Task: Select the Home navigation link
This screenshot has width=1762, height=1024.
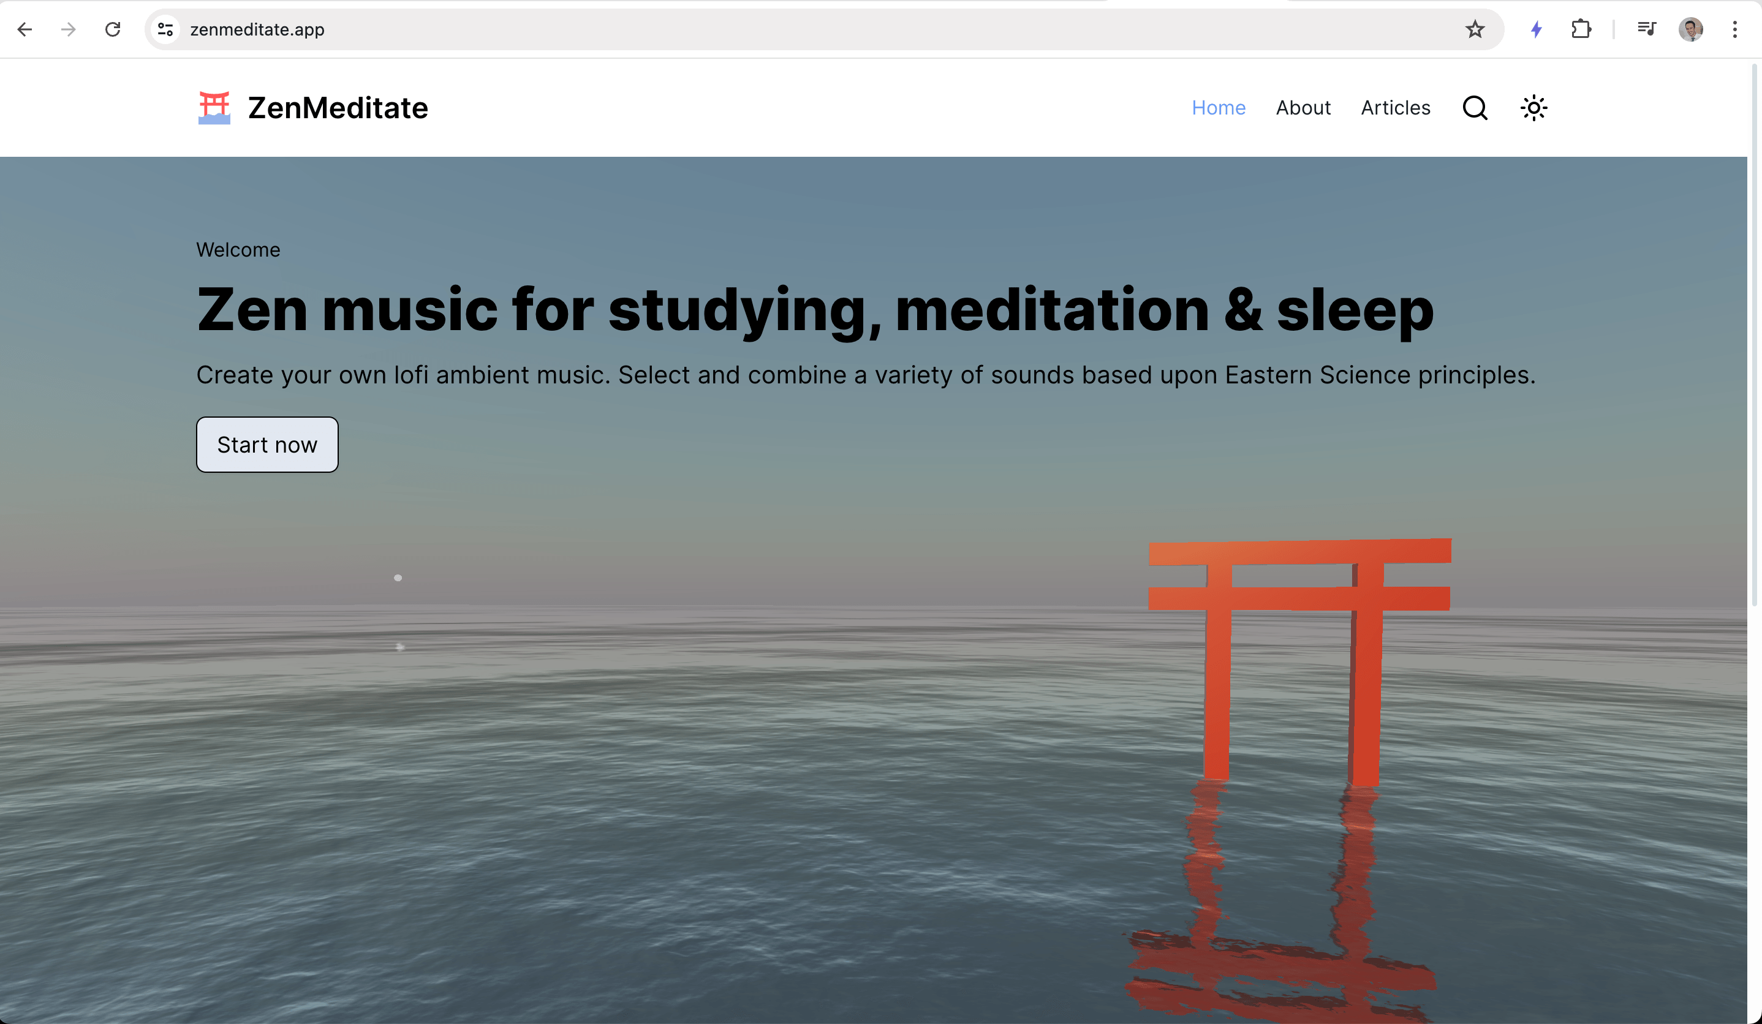Action: [x=1219, y=108]
